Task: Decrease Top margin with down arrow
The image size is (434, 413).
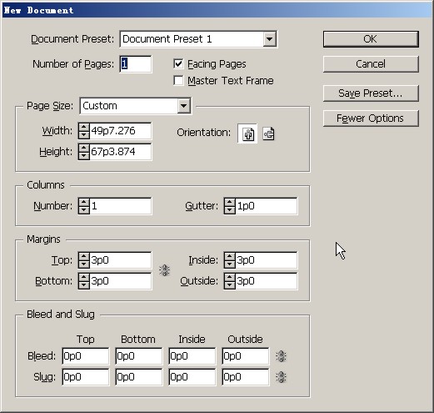Action: 84,264
